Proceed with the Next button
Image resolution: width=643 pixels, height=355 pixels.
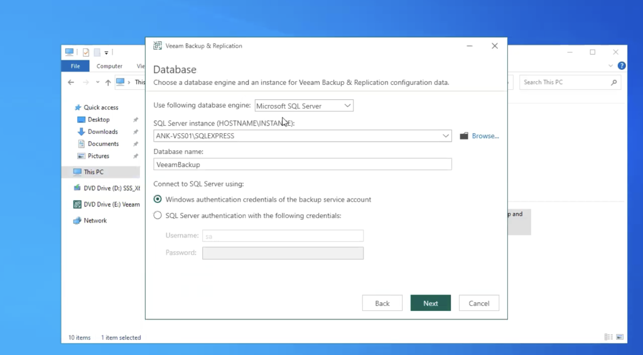click(x=431, y=303)
